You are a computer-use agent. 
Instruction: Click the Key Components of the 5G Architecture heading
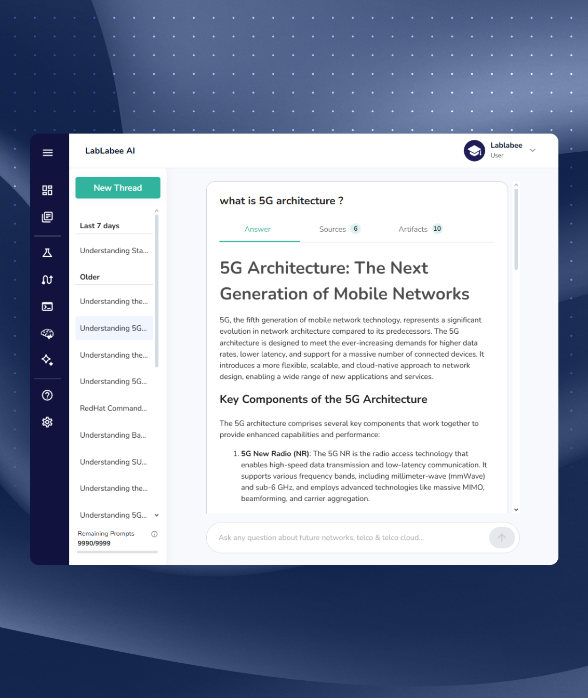(x=324, y=399)
